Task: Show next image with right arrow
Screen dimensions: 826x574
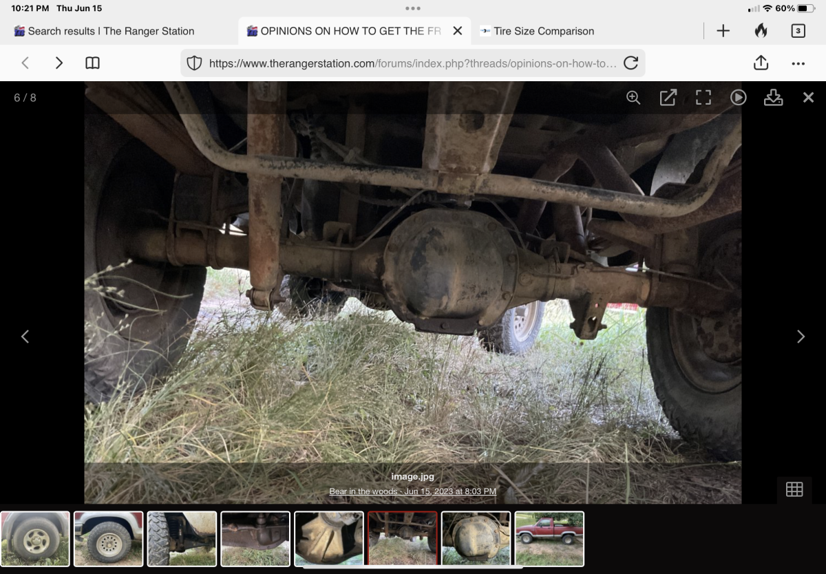Action: pyautogui.click(x=801, y=337)
